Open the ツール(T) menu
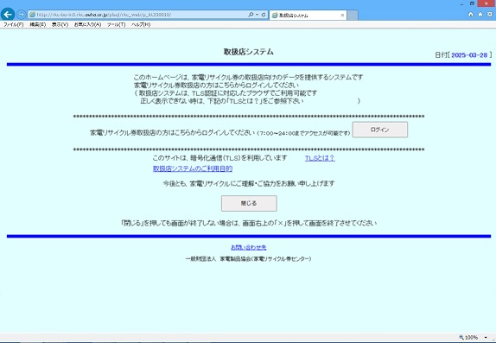Screen dimensions: 496x343 [116, 24]
